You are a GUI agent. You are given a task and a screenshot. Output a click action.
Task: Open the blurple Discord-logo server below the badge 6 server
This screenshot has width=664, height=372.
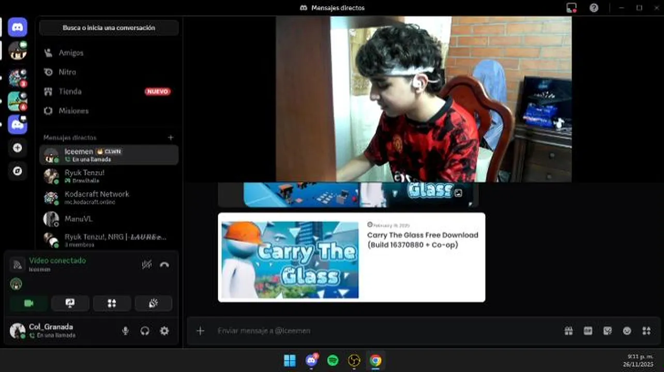(18, 125)
